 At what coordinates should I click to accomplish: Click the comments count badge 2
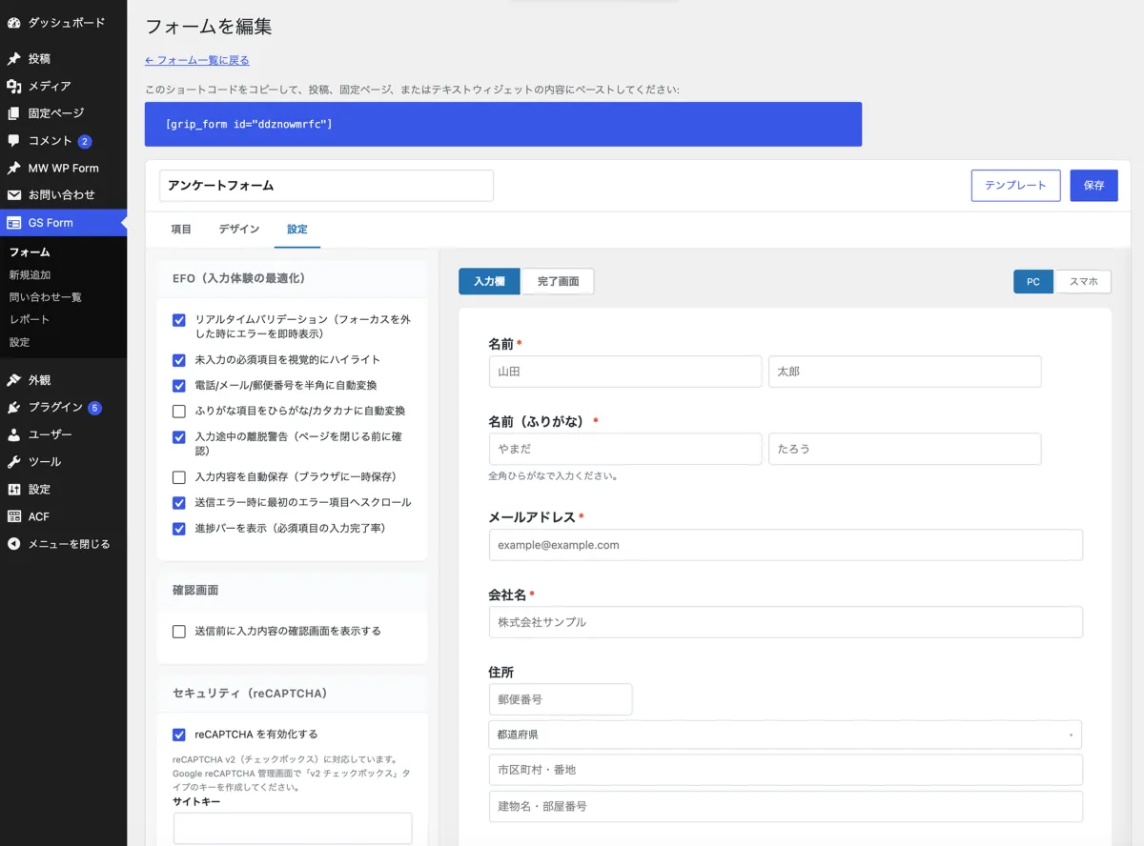85,141
